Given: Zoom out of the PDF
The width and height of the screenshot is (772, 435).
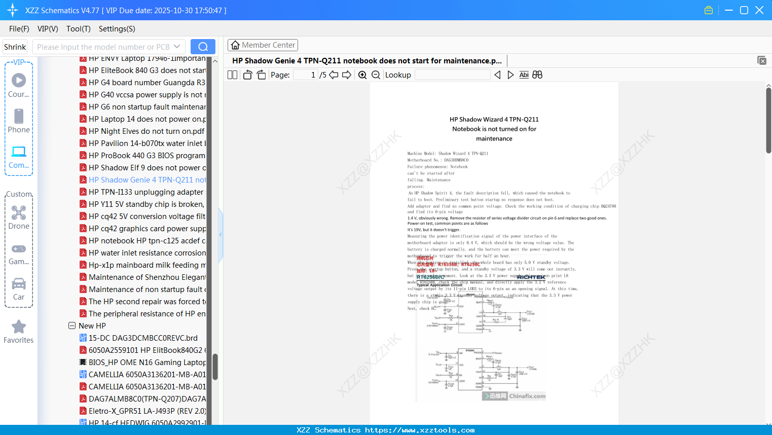Looking at the screenshot, I should [376, 75].
